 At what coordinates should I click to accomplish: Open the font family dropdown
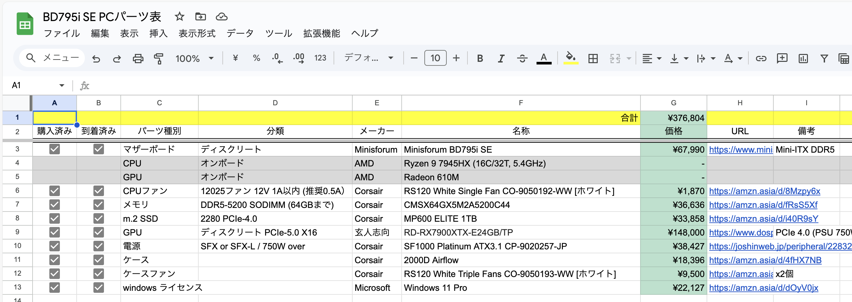pyautogui.click(x=368, y=58)
